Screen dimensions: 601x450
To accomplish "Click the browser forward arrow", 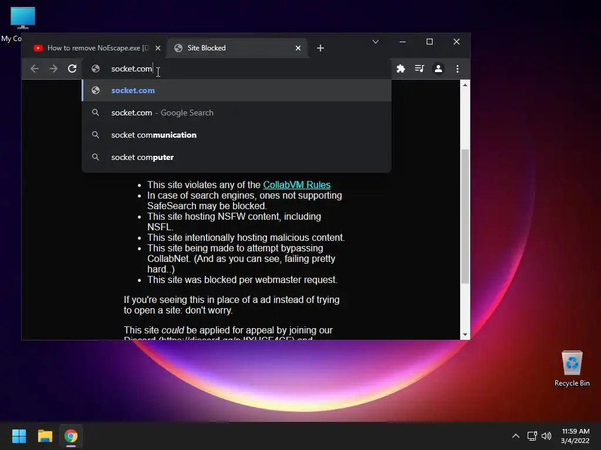I will point(53,69).
